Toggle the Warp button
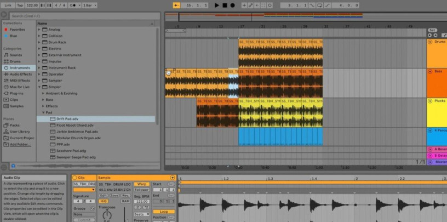Viewport: 447px width, 222px height. point(142,184)
